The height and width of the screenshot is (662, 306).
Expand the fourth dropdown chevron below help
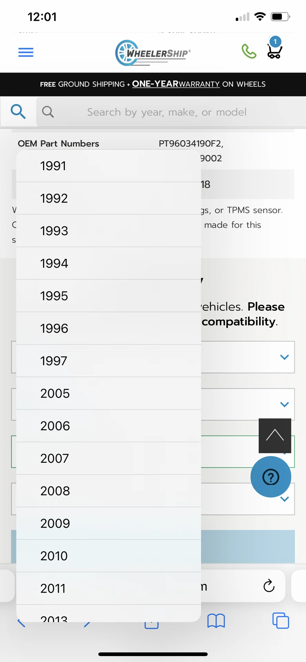click(284, 499)
